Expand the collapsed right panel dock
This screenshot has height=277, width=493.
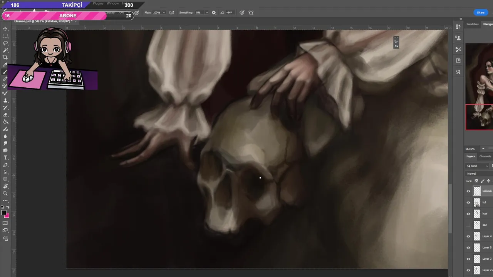(461, 18)
